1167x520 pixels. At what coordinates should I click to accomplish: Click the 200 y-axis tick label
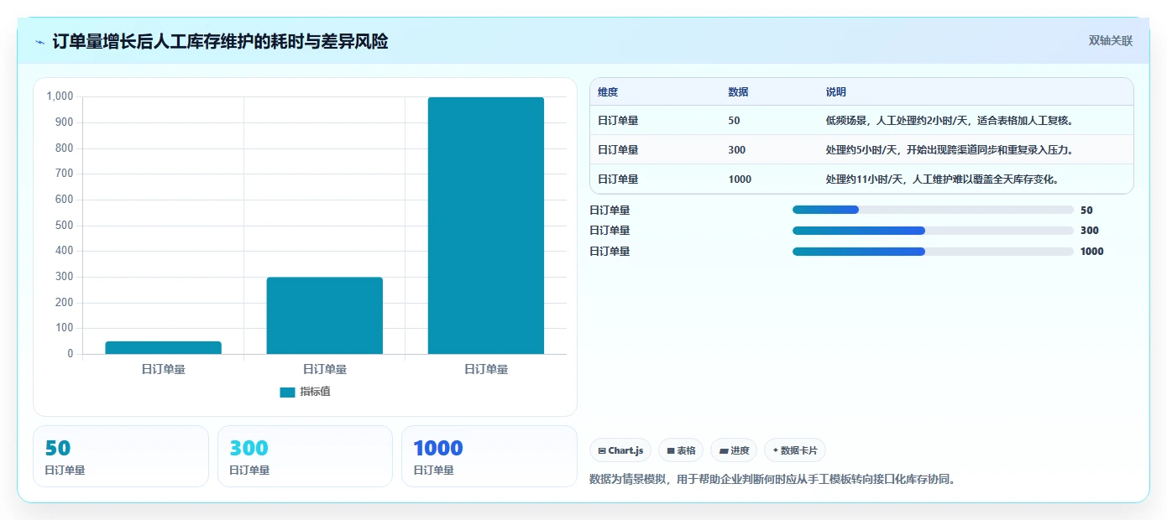pos(65,303)
